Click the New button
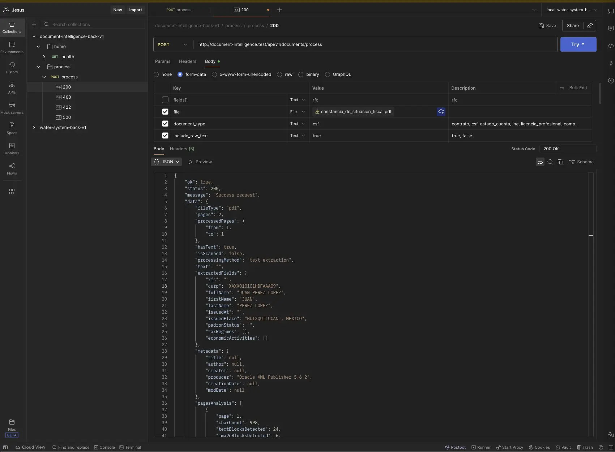The image size is (615, 452). 118,10
